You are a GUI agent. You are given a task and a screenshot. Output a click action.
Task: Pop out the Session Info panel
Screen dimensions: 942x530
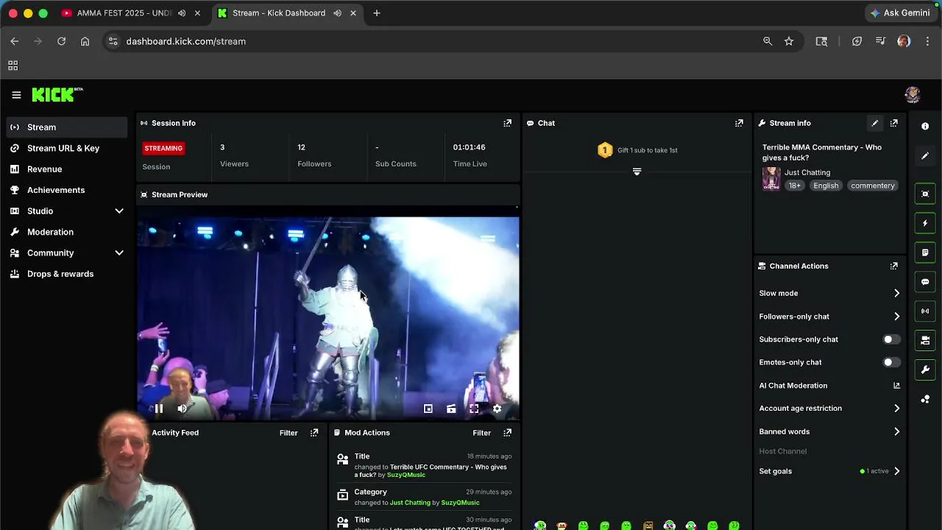point(507,123)
